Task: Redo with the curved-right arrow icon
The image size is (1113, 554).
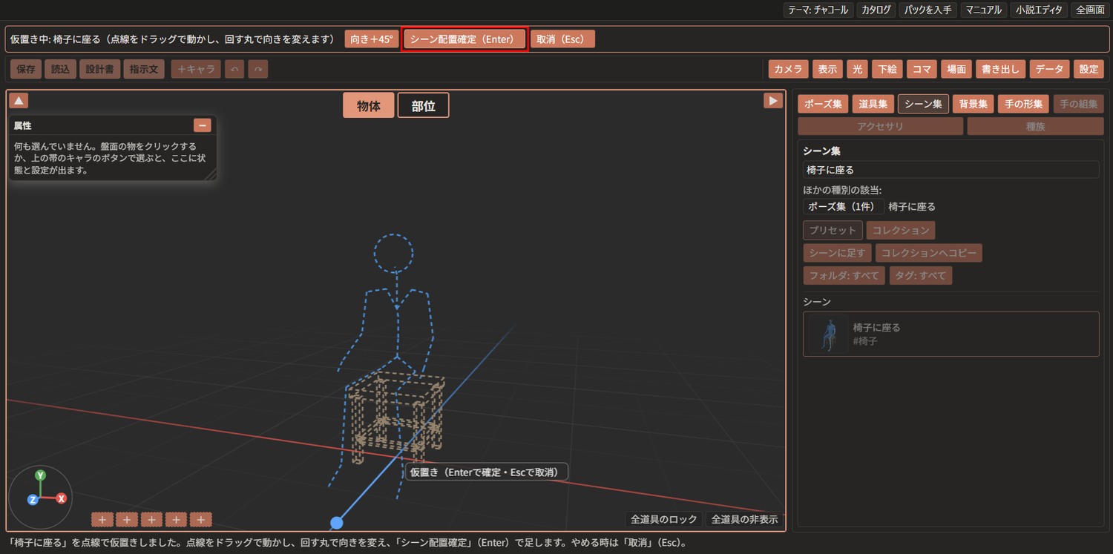Action: [258, 69]
